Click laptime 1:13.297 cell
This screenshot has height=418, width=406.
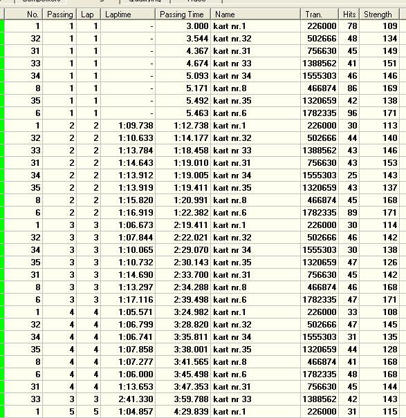pyautogui.click(x=128, y=287)
